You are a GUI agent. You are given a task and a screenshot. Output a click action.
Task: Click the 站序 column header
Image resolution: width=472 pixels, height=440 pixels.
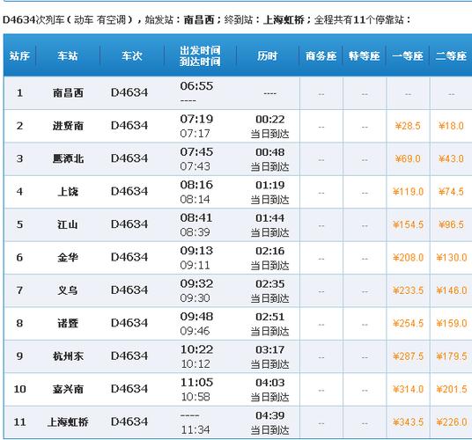click(x=19, y=56)
